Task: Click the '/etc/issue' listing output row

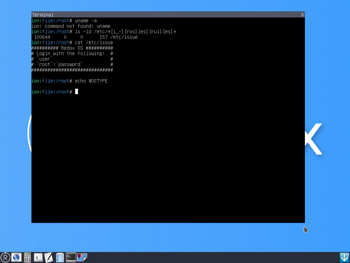Action: point(86,37)
